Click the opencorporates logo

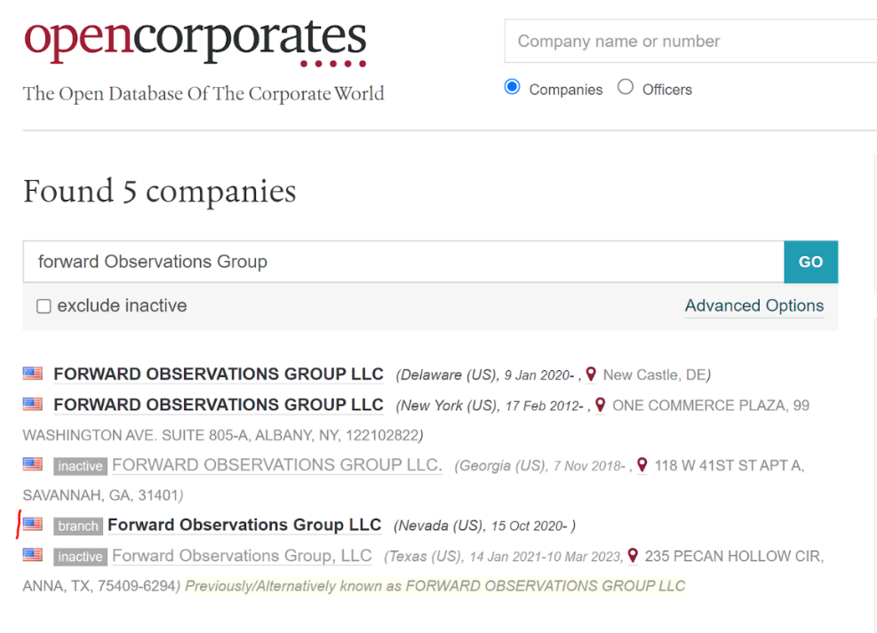coord(195,41)
